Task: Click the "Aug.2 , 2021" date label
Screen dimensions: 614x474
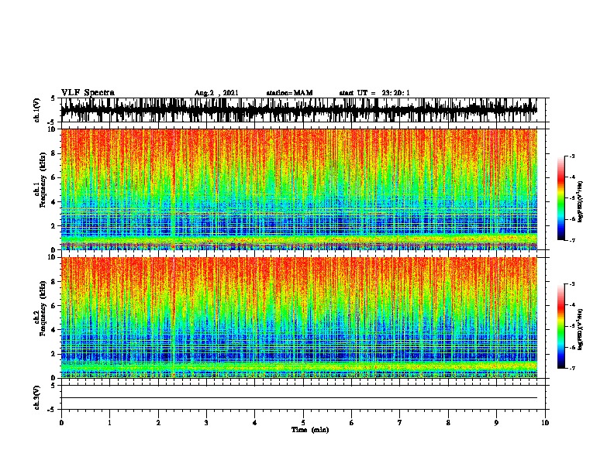Action: (216, 93)
